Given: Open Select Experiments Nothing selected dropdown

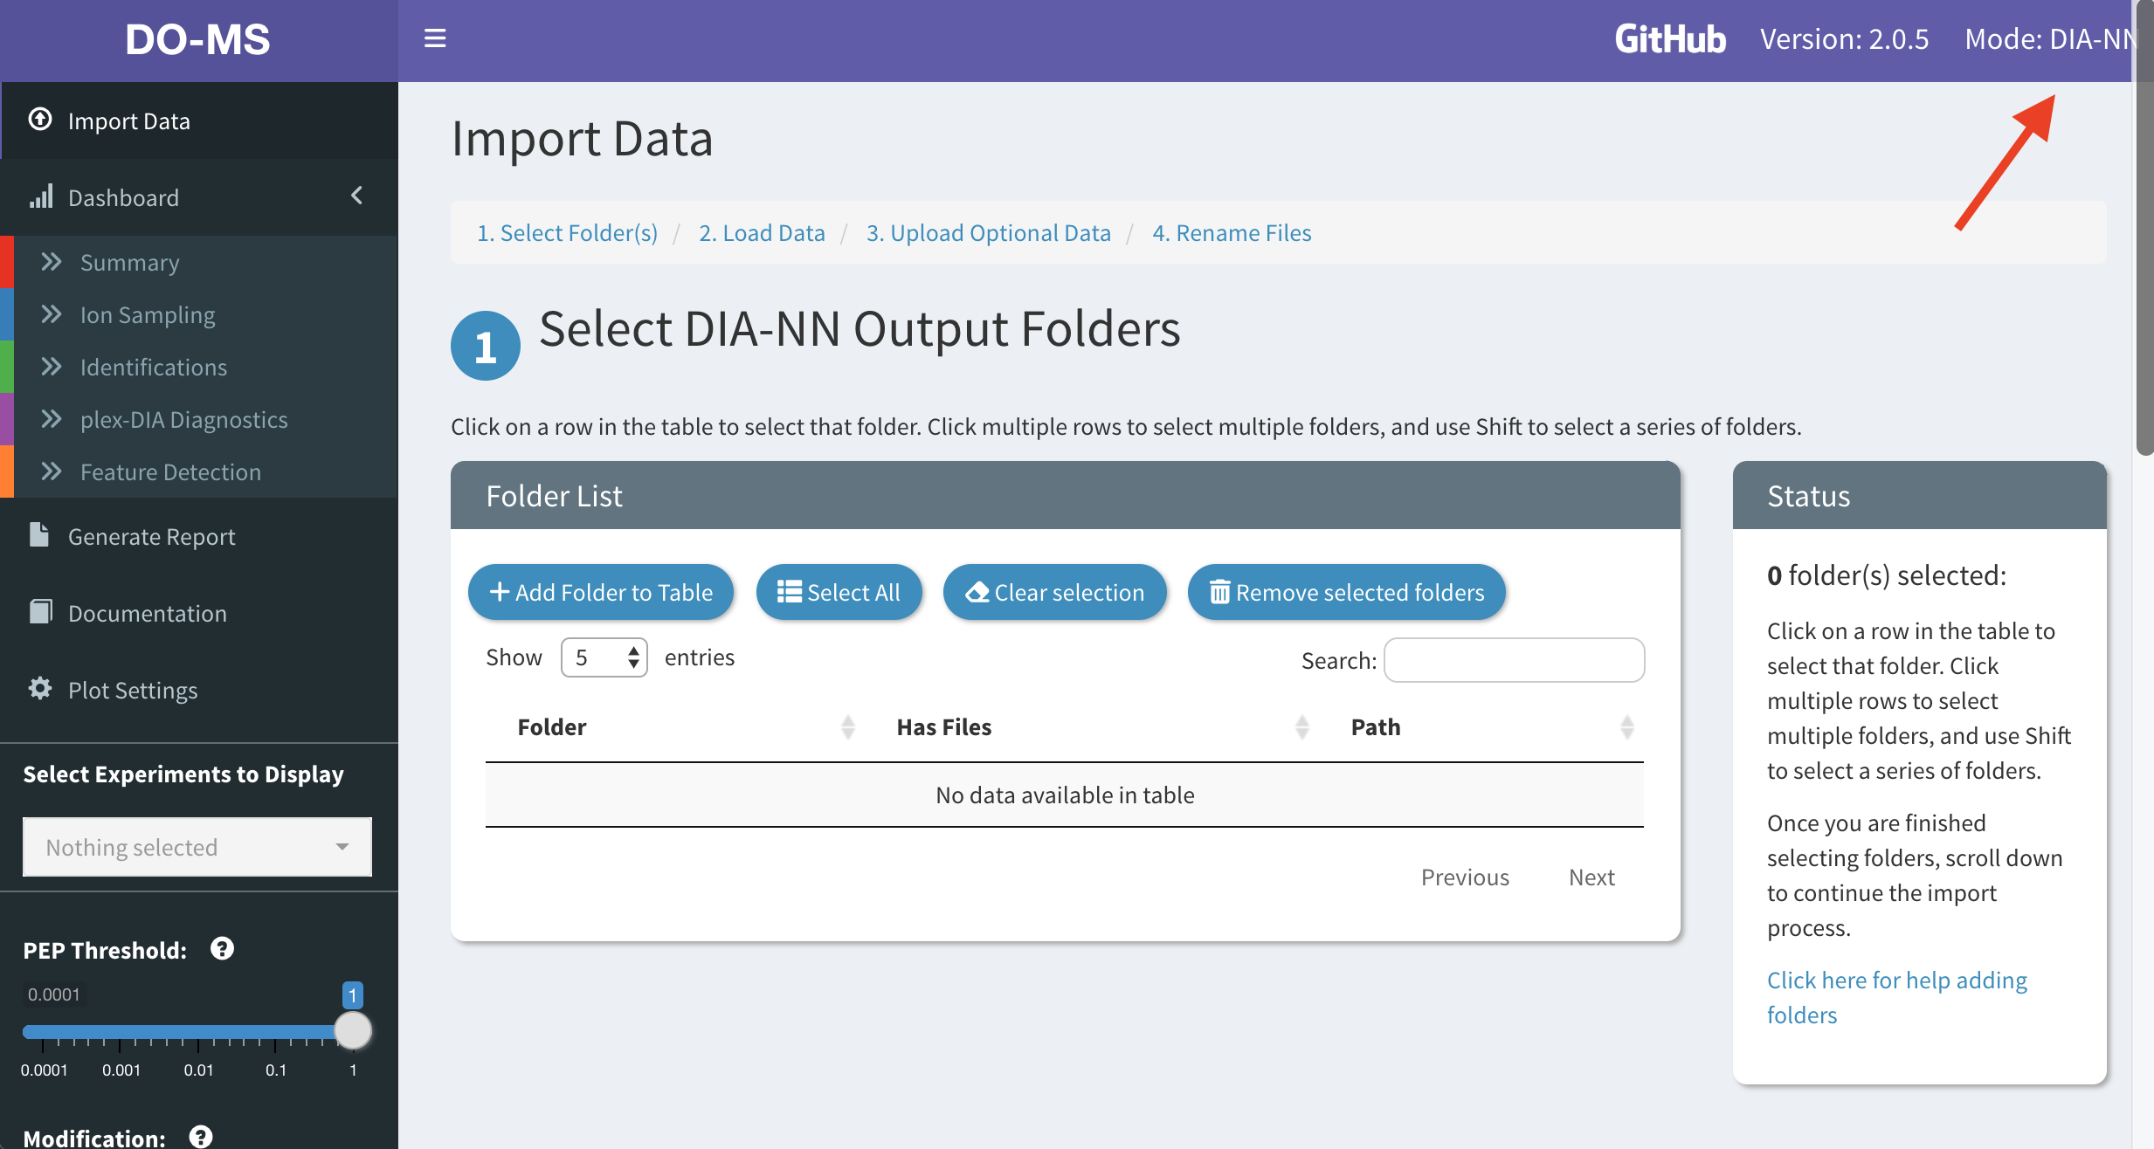Looking at the screenshot, I should click(197, 847).
